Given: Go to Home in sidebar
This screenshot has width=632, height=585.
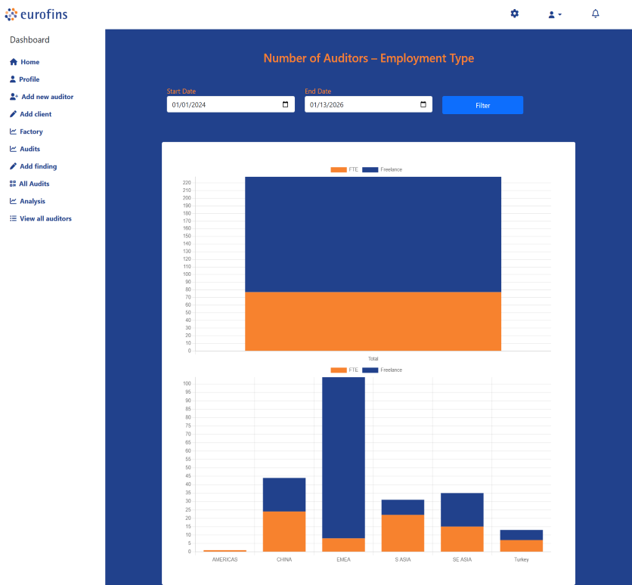Looking at the screenshot, I should 29,62.
